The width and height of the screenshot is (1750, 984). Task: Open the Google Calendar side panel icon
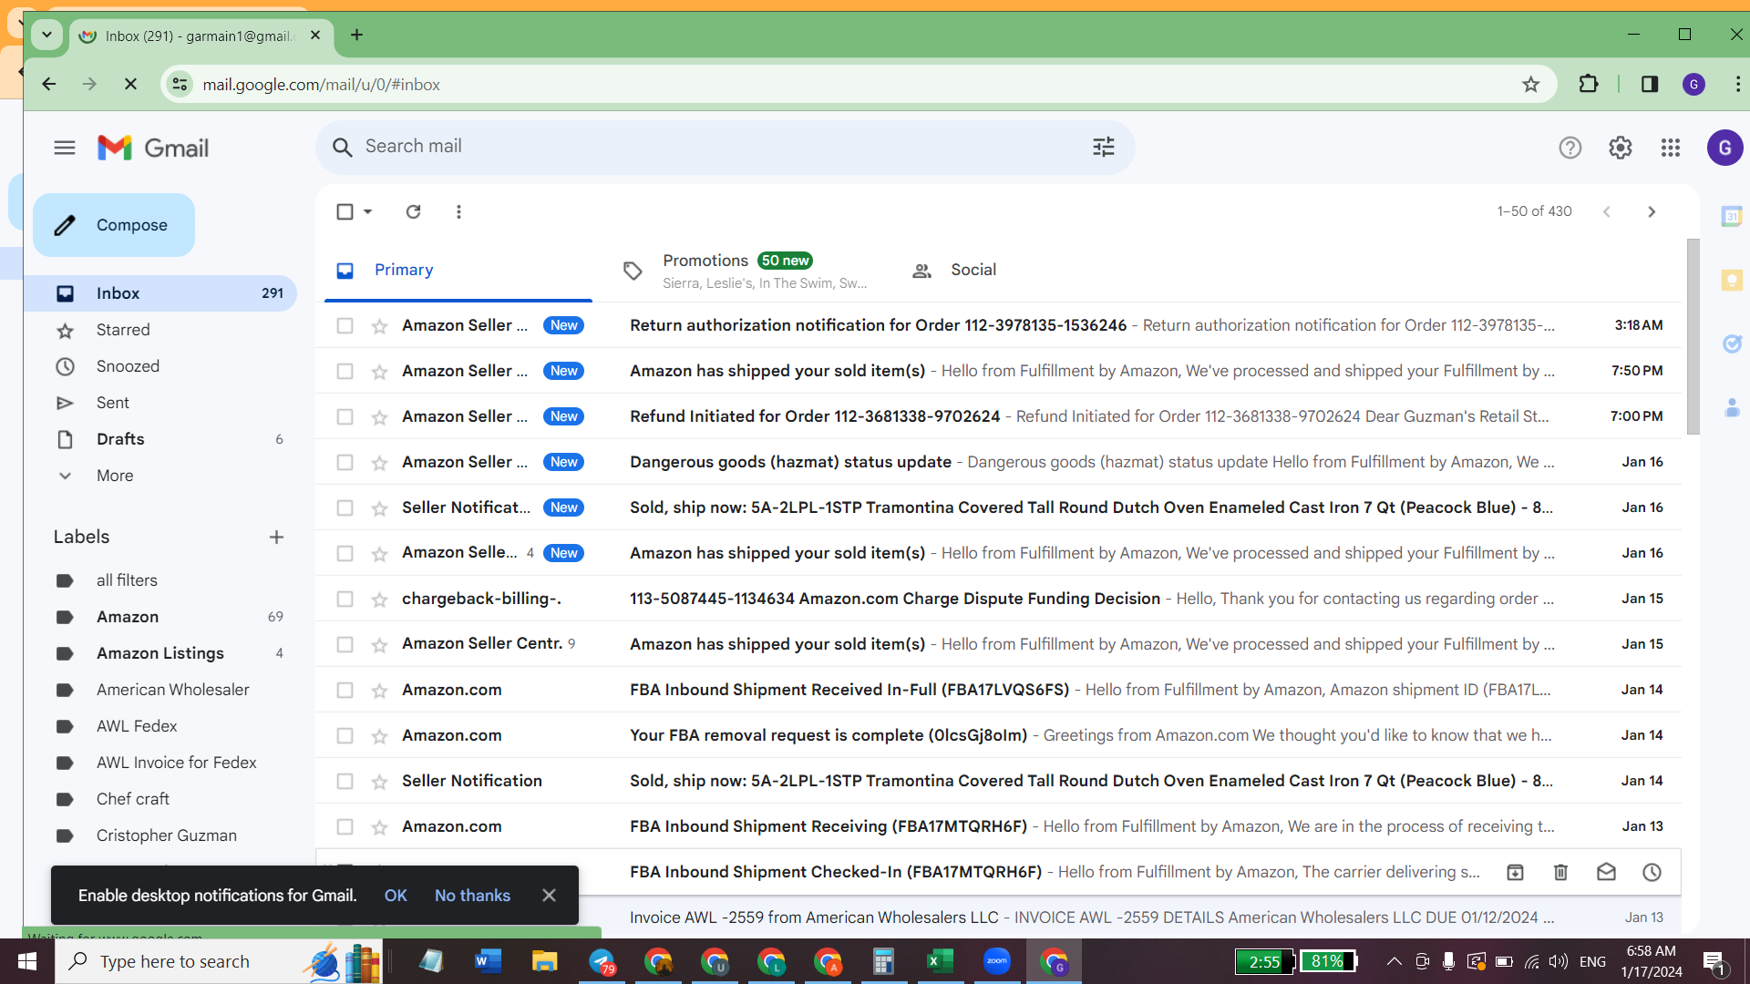1732,217
